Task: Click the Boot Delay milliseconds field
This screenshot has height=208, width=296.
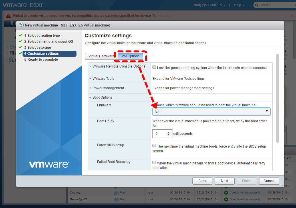Action: pos(162,134)
